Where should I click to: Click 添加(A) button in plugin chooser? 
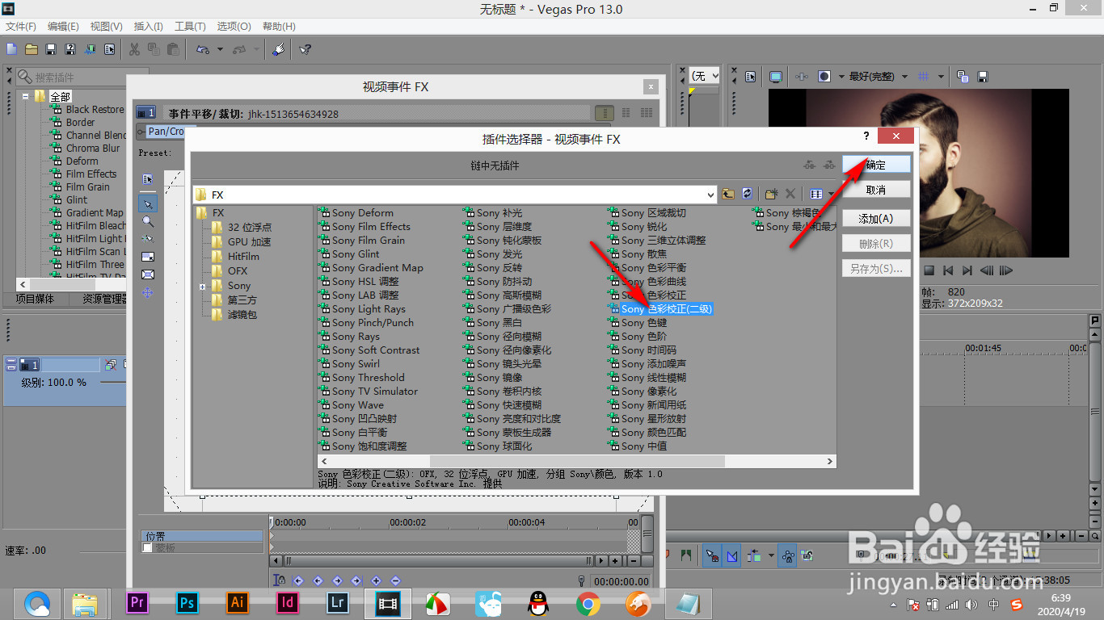(876, 218)
